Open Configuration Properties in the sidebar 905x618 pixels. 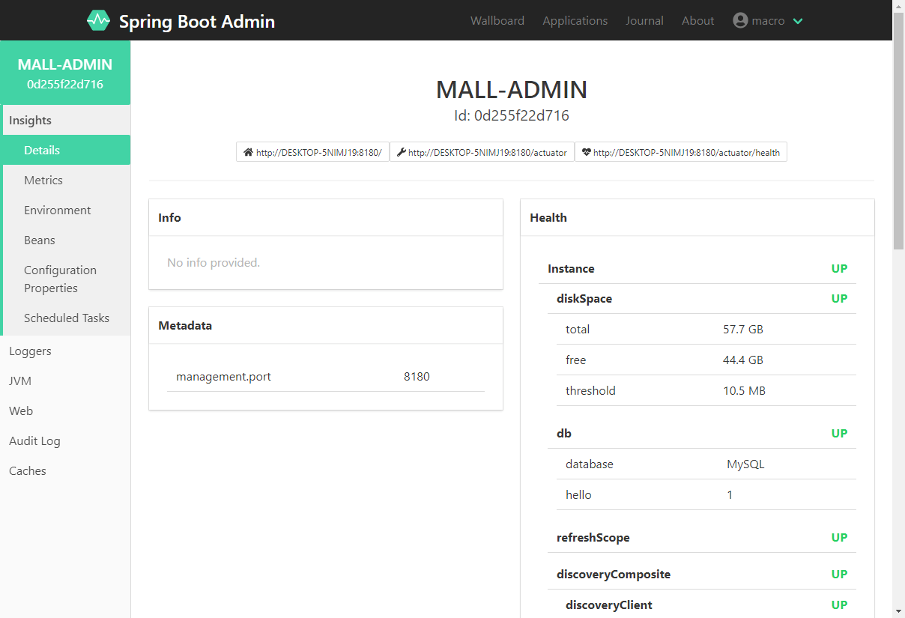[60, 279]
